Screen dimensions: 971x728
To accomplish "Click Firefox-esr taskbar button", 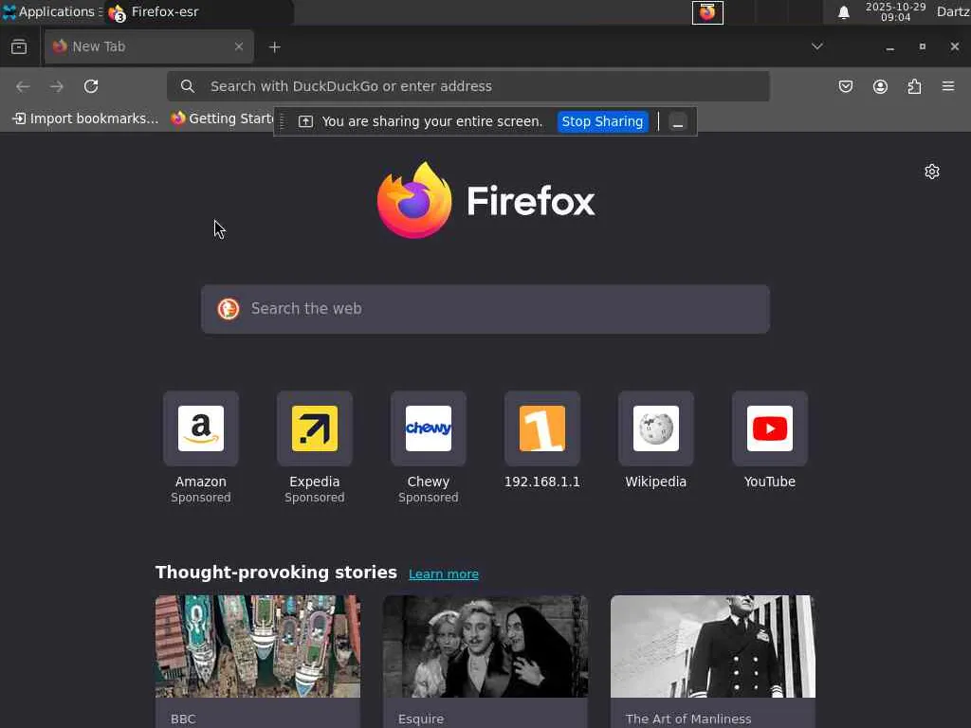I will coord(198,11).
